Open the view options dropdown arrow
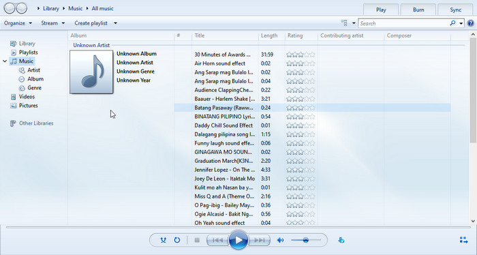 click(x=354, y=23)
